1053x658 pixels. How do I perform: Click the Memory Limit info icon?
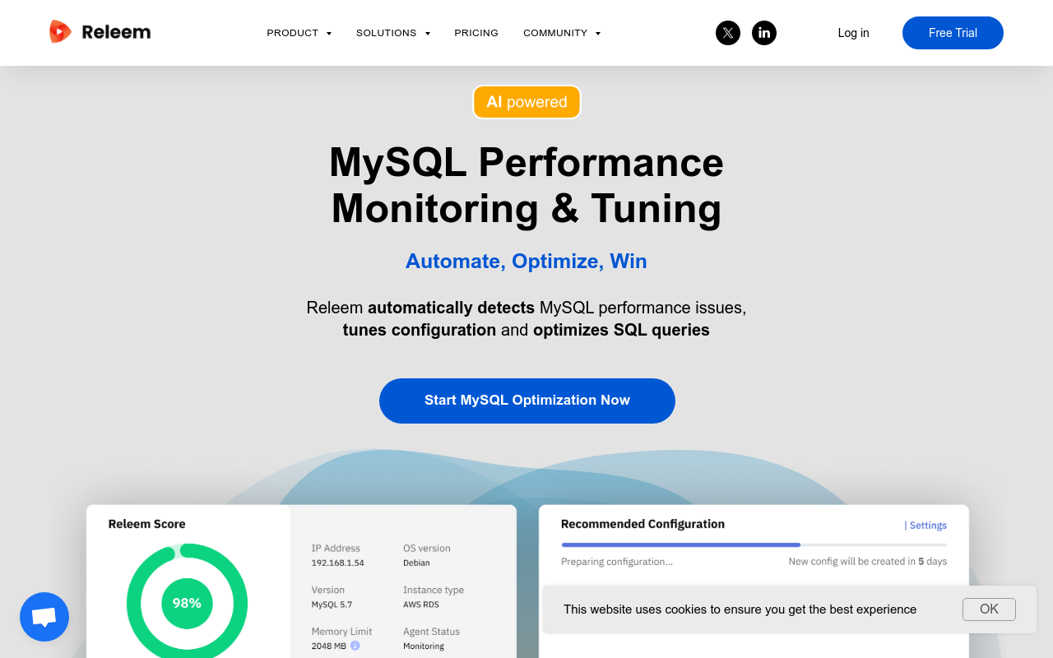[355, 646]
